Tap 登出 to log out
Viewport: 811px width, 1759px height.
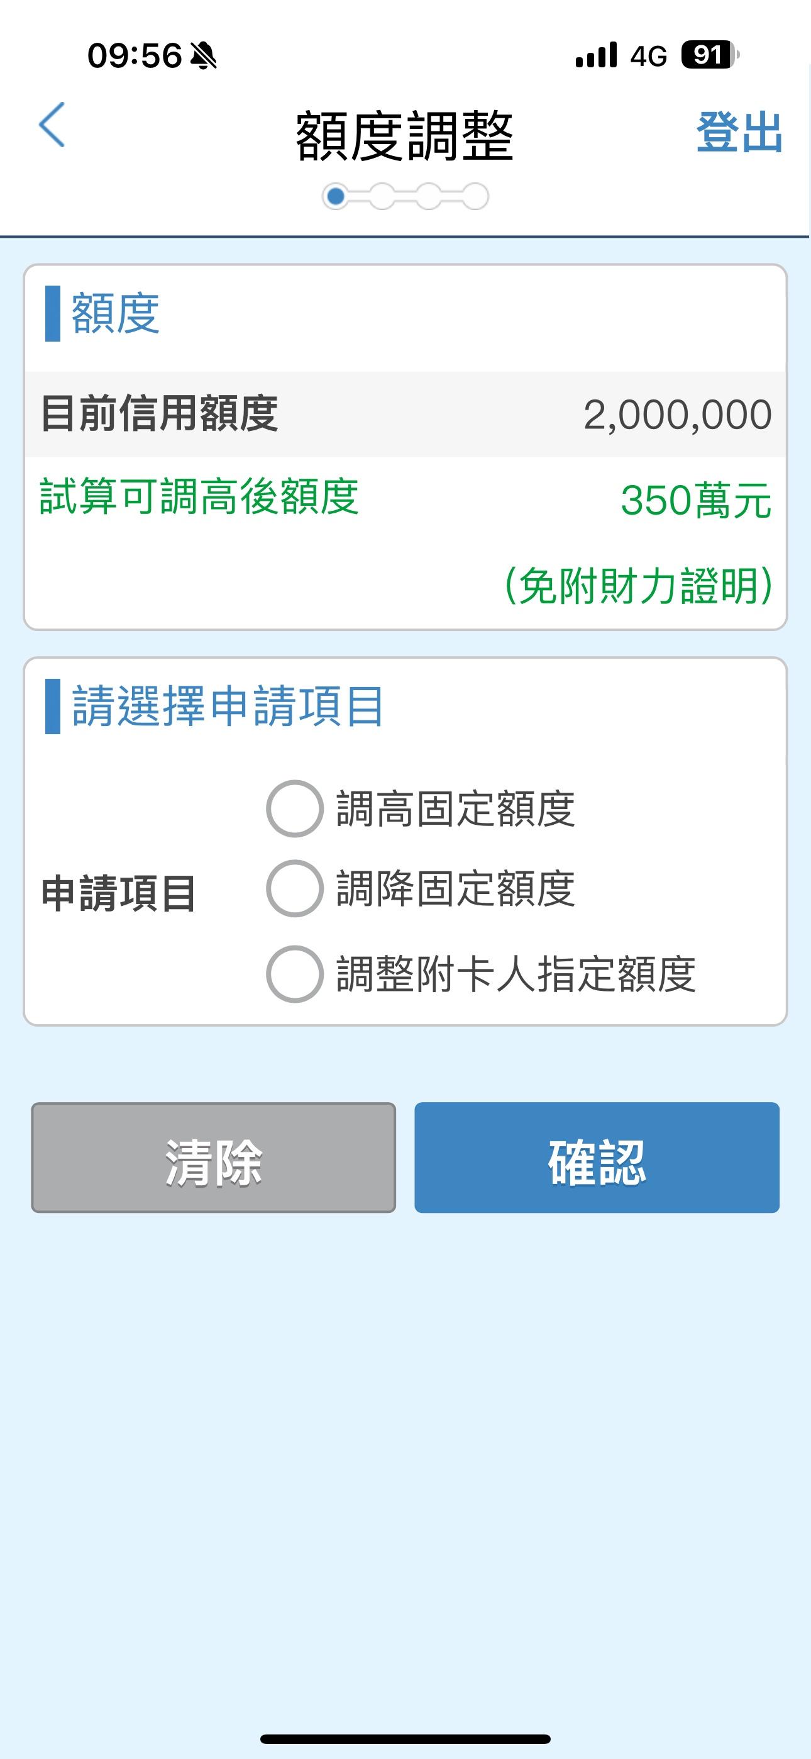(739, 131)
